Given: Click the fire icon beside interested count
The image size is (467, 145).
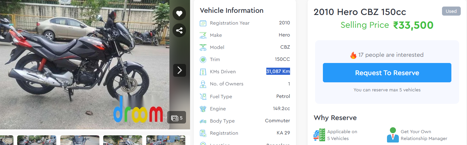Looking at the screenshot, I should click(353, 55).
